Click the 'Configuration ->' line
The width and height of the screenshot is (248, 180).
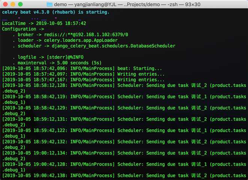click(x=23, y=29)
